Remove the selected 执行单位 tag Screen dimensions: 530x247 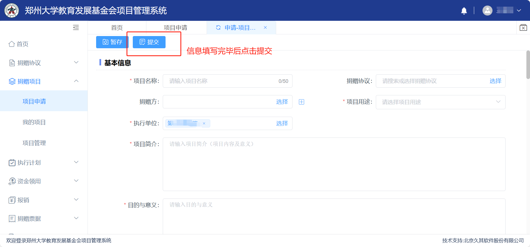click(204, 123)
